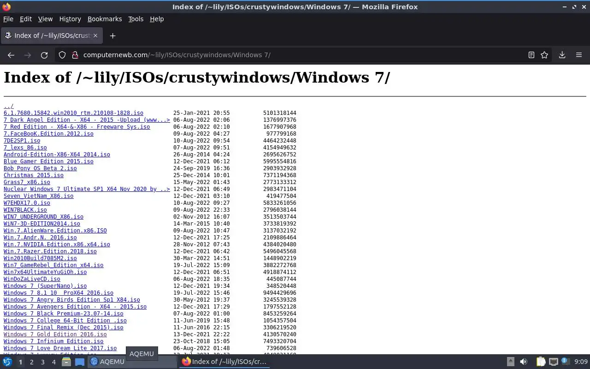Screen dimensions: 590x369
Task: Open the Bookmarks menu
Action: 105,19
